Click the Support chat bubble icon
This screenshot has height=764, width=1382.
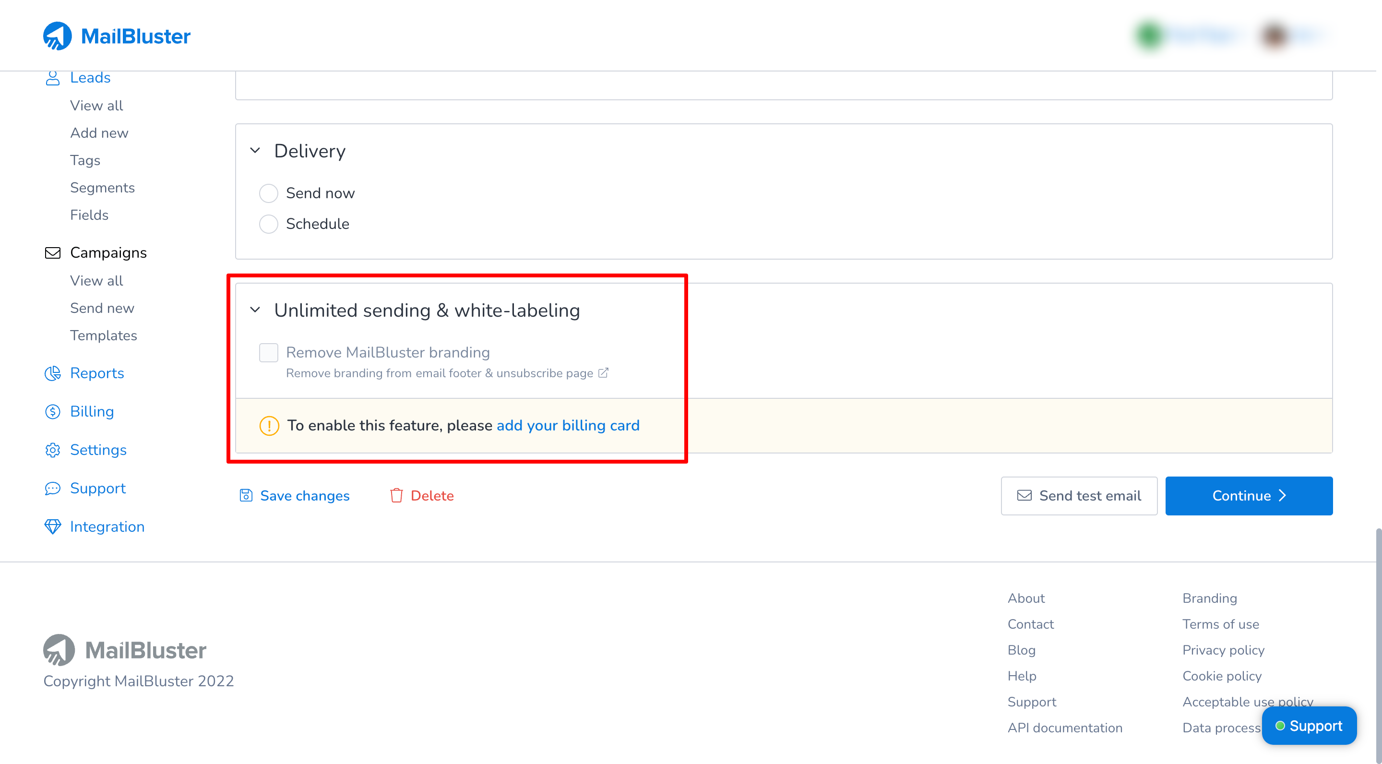click(x=53, y=489)
